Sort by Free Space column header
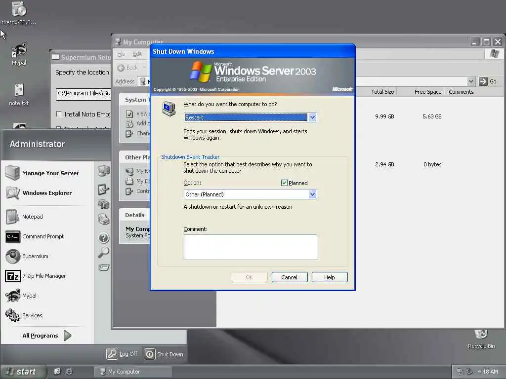This screenshot has width=506, height=379. [x=427, y=92]
